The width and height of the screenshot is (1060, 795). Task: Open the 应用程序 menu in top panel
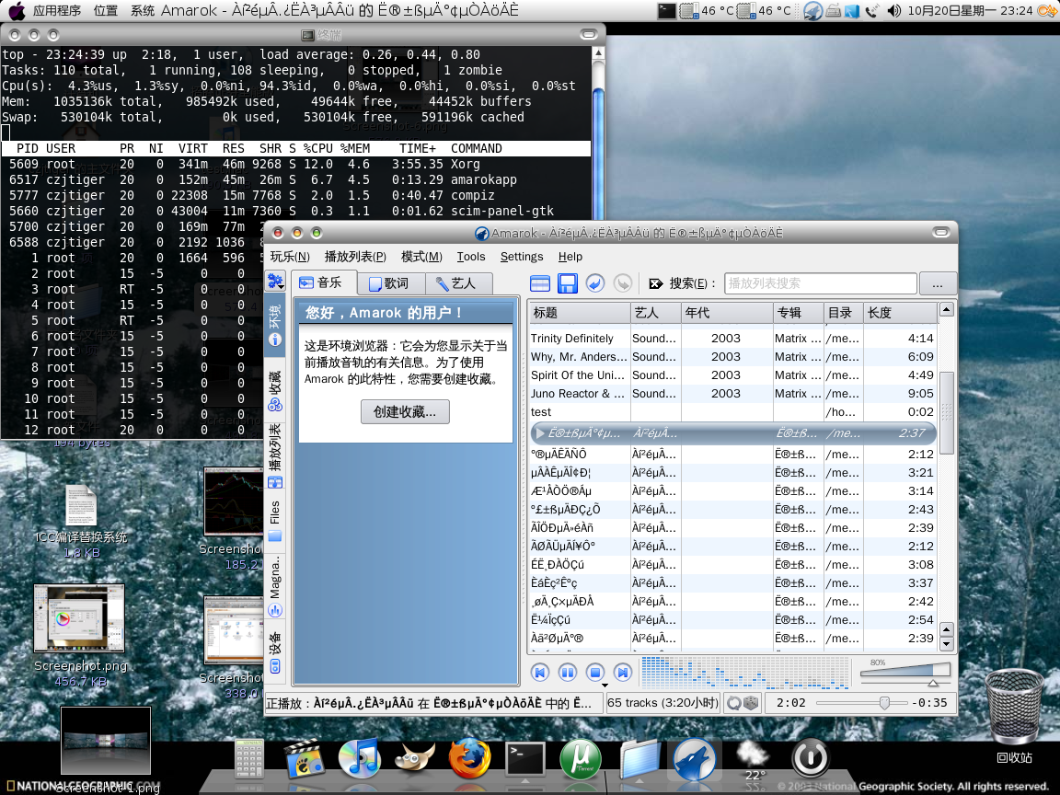pos(57,10)
